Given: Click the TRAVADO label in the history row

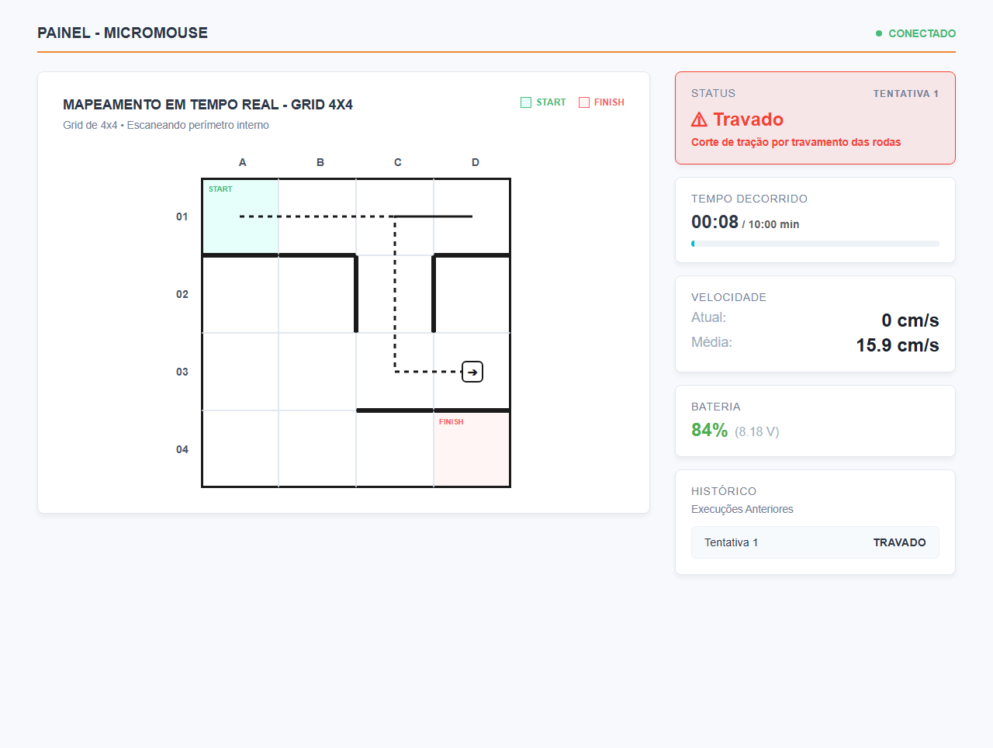Looking at the screenshot, I should tap(899, 542).
